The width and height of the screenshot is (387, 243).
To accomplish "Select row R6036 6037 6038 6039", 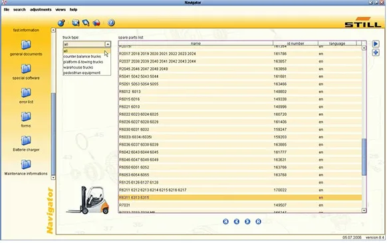I will pos(240,144).
